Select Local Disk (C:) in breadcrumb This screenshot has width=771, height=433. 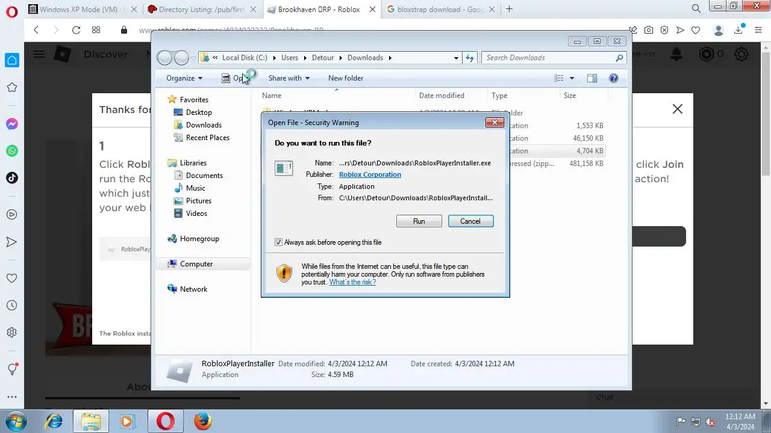pos(245,58)
